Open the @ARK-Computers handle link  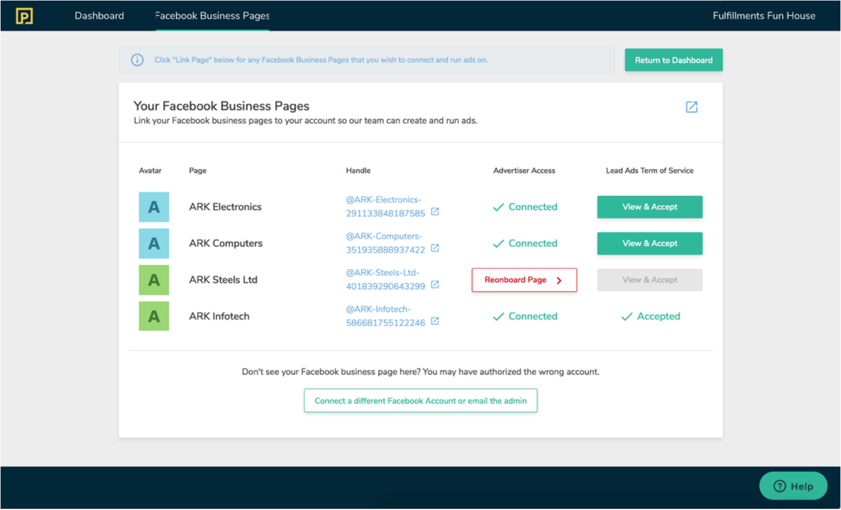pos(386,243)
